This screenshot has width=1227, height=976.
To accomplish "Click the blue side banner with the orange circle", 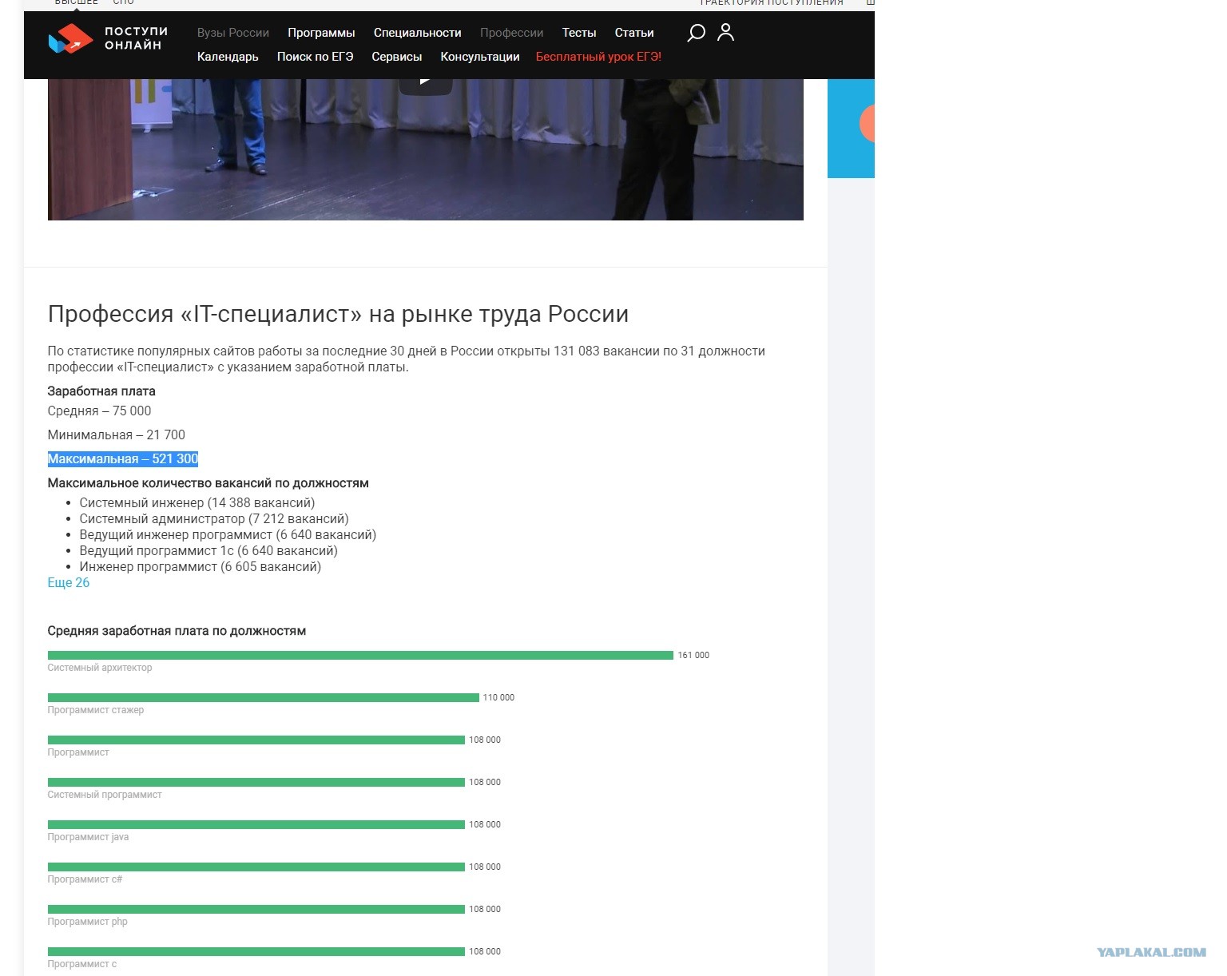I will (x=851, y=128).
